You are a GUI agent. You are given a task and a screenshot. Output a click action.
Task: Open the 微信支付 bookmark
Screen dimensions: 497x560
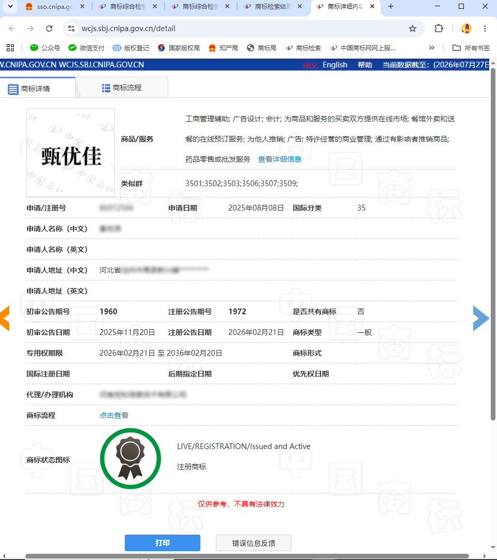[86, 48]
